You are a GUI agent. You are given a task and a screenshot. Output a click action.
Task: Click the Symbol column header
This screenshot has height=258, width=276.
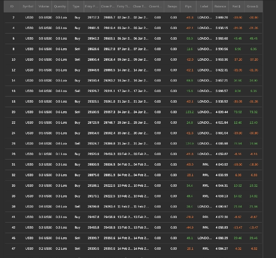[x=28, y=6]
